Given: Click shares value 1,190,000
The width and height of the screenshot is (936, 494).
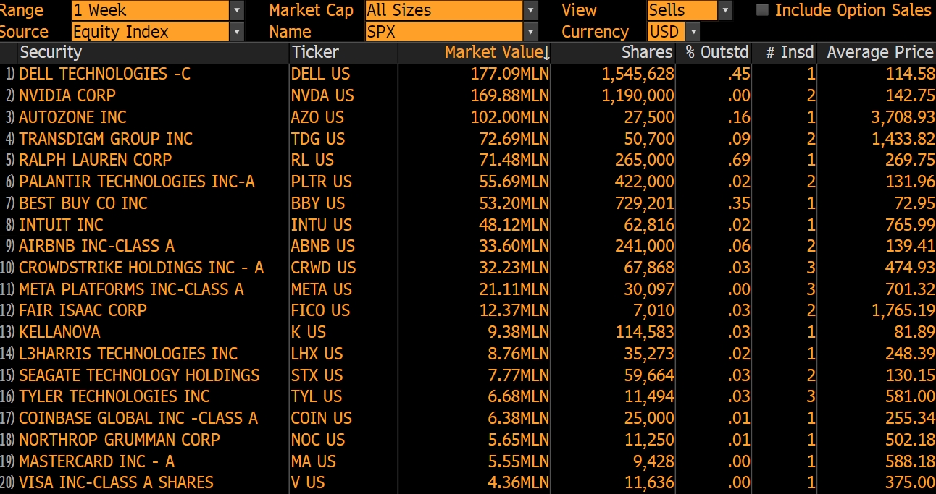Looking at the screenshot, I should coord(638,95).
